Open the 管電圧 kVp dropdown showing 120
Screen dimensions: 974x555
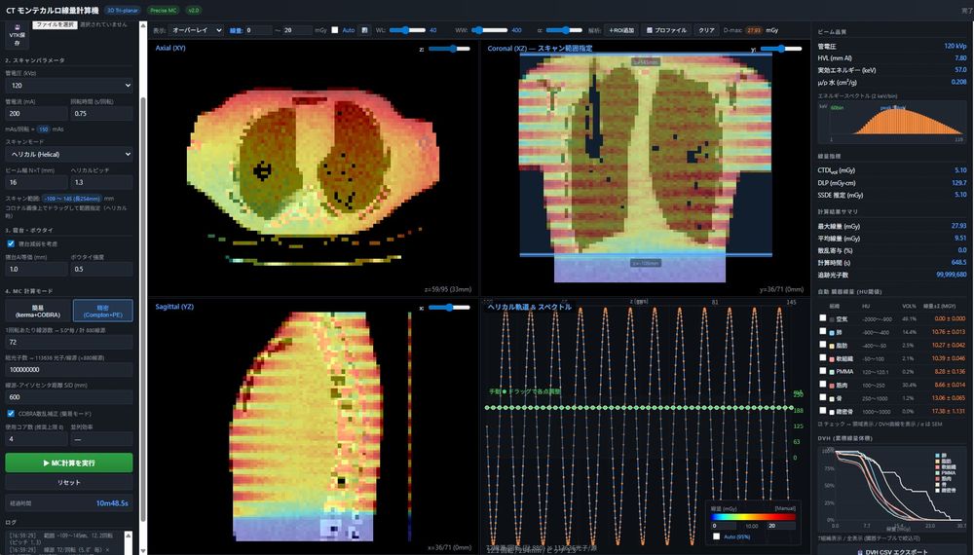pyautogui.click(x=69, y=86)
